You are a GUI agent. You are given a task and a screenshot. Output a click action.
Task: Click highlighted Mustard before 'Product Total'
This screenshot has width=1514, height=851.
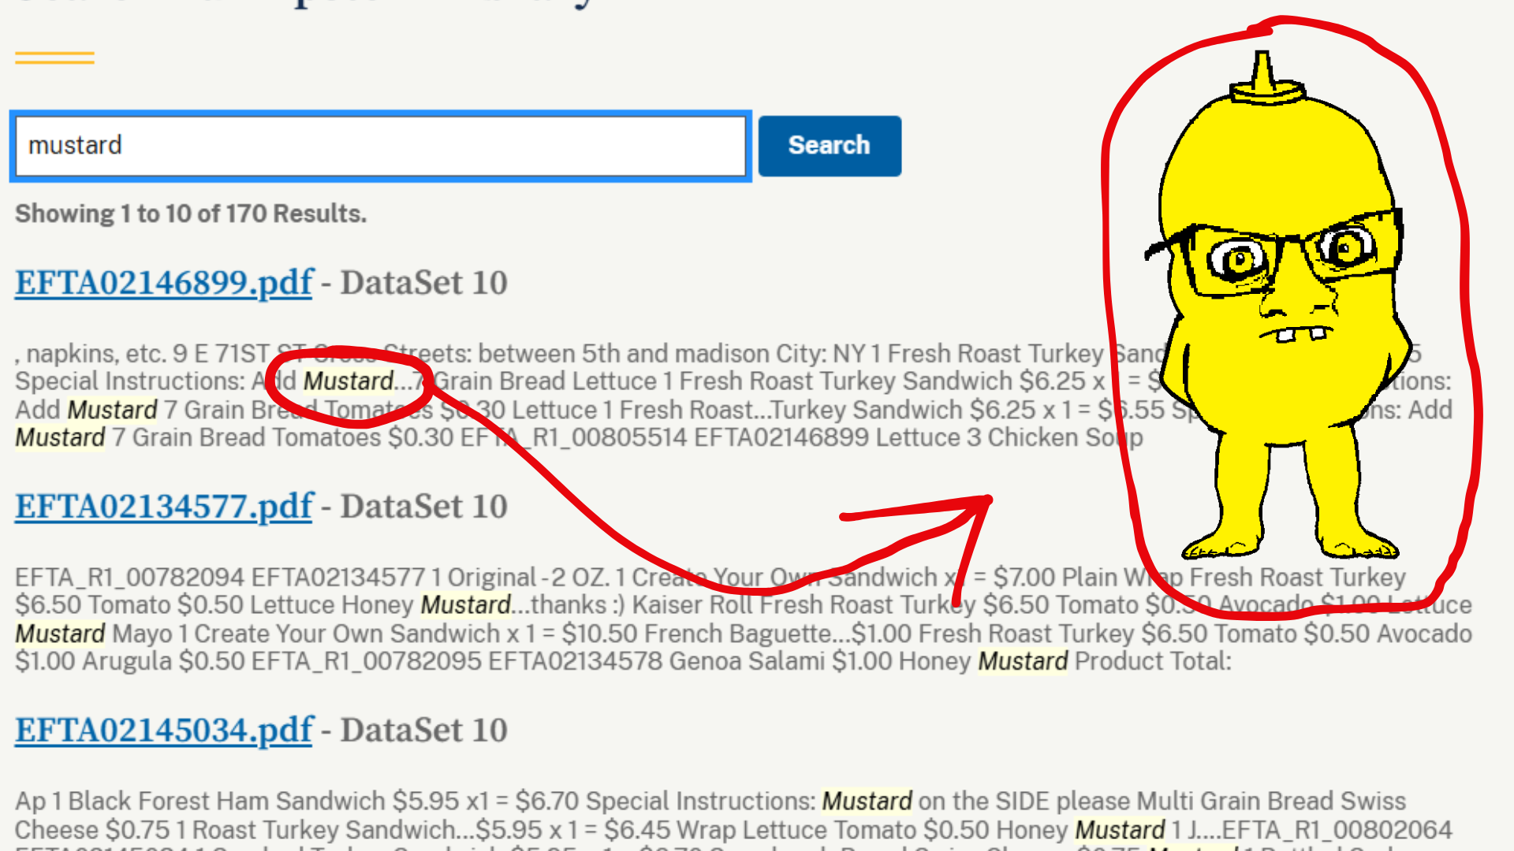click(x=1023, y=661)
